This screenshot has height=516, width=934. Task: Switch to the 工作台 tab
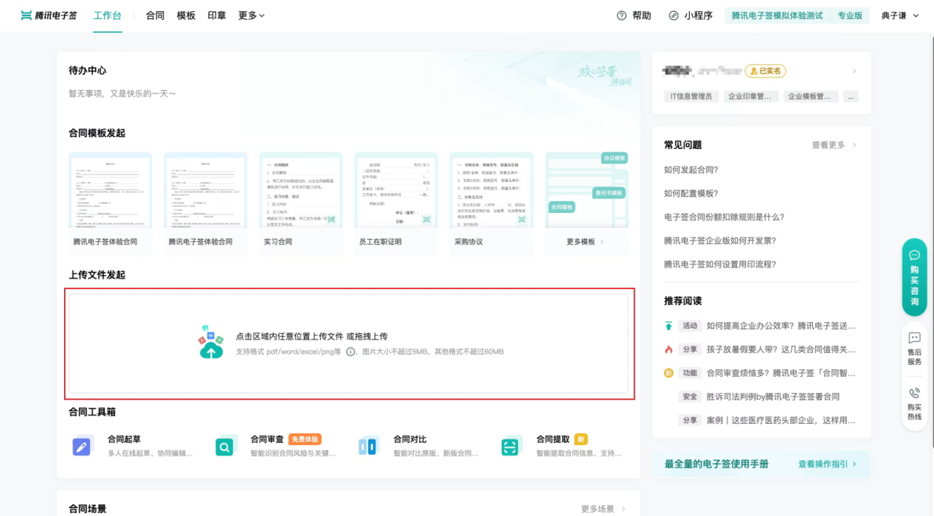tap(107, 15)
